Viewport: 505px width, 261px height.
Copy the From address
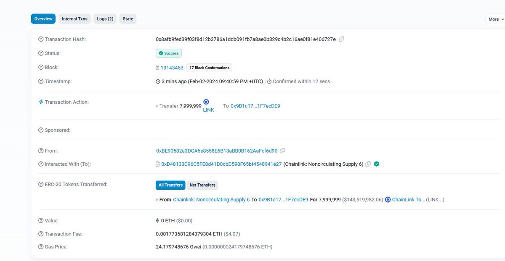pyautogui.click(x=283, y=151)
